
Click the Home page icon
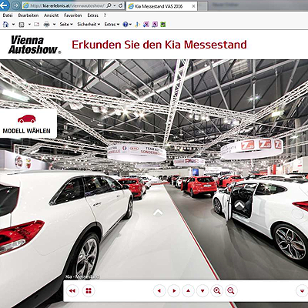(5, 25)
